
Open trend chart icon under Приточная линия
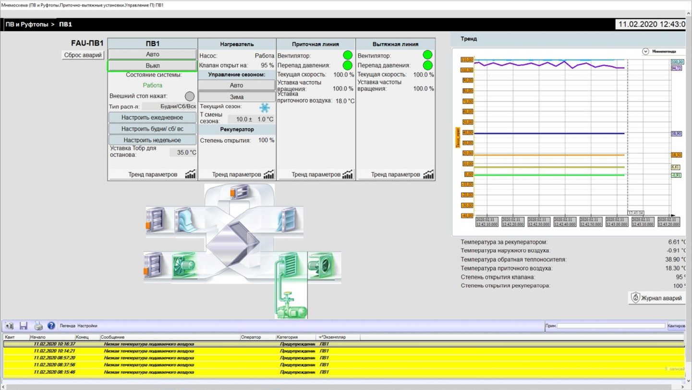(x=348, y=174)
